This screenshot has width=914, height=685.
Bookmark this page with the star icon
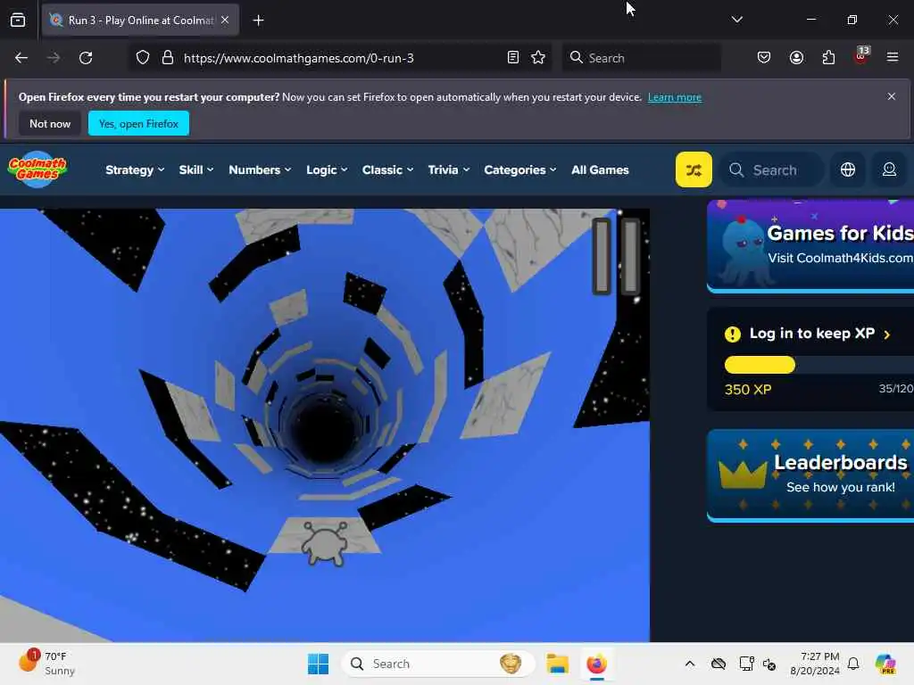tap(538, 58)
